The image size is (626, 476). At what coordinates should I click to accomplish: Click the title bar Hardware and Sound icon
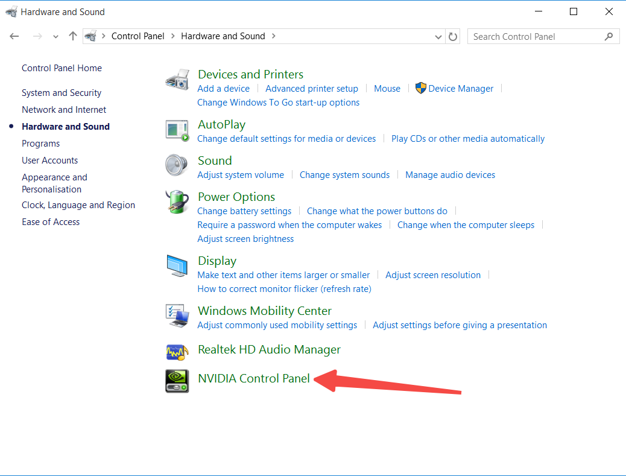[11, 11]
